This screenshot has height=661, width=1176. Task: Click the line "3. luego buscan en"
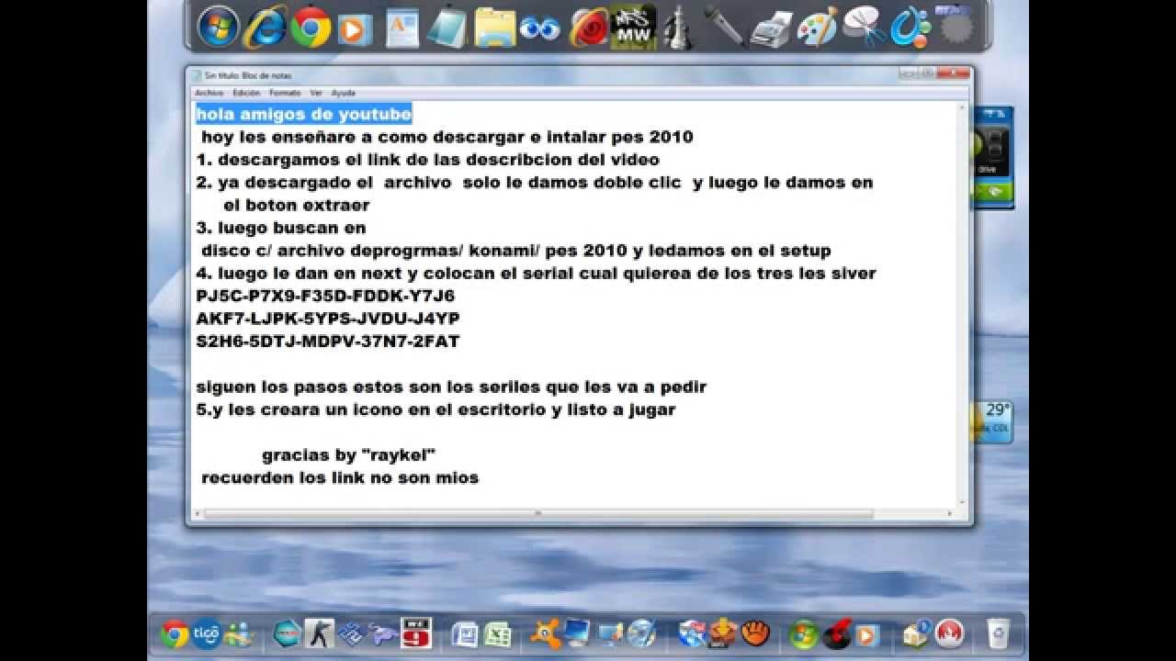coord(281,228)
